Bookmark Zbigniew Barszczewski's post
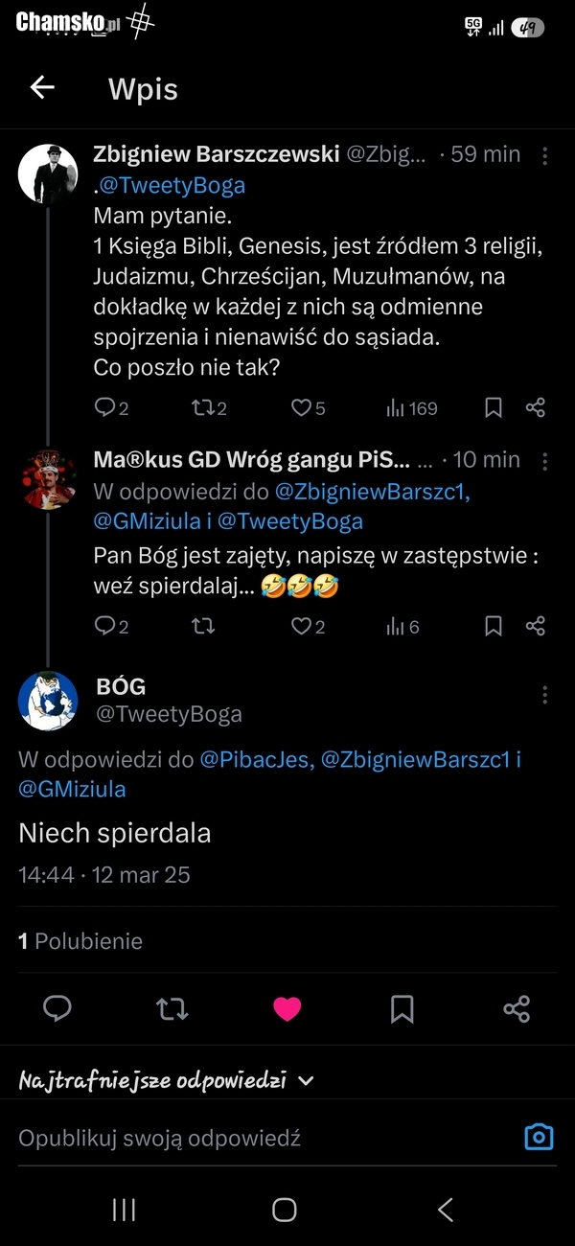 494,407
